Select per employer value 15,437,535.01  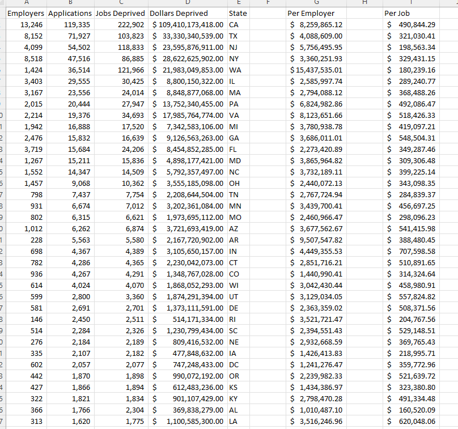pyautogui.click(x=316, y=70)
